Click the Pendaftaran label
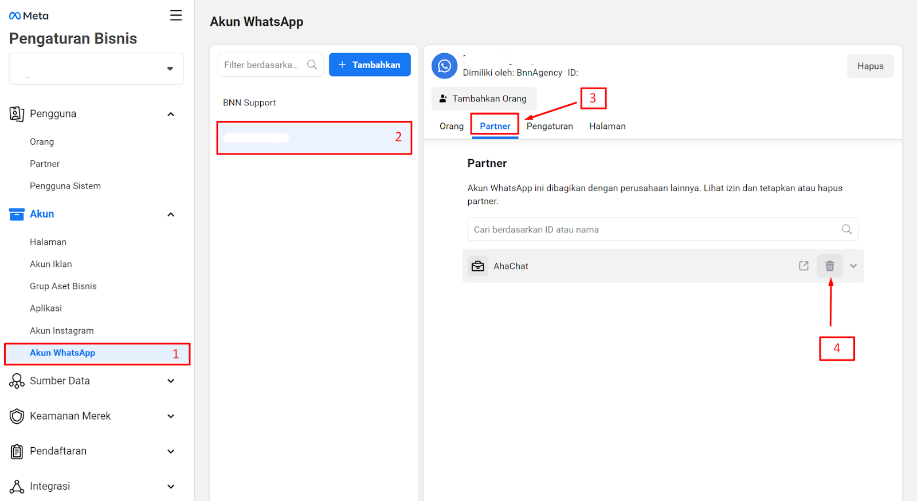Viewport: 917px width, 501px height. click(x=58, y=451)
